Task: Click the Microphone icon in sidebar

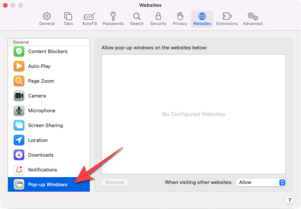Action: (x=19, y=111)
